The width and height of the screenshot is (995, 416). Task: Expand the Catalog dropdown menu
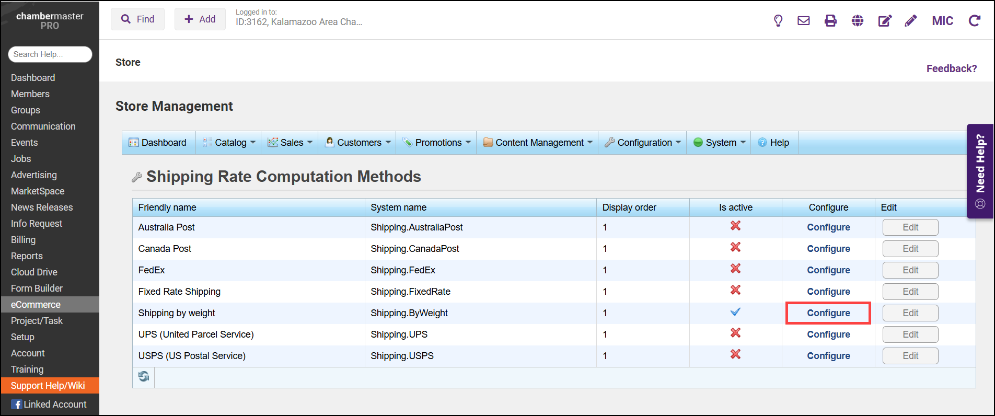coord(230,143)
